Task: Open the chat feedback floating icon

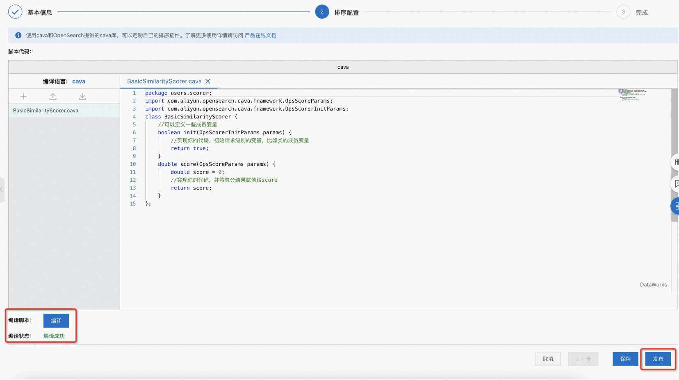Action: click(675, 184)
